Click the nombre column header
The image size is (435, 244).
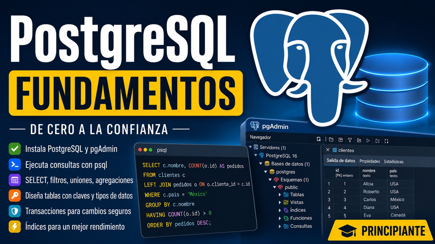[x=373, y=173]
